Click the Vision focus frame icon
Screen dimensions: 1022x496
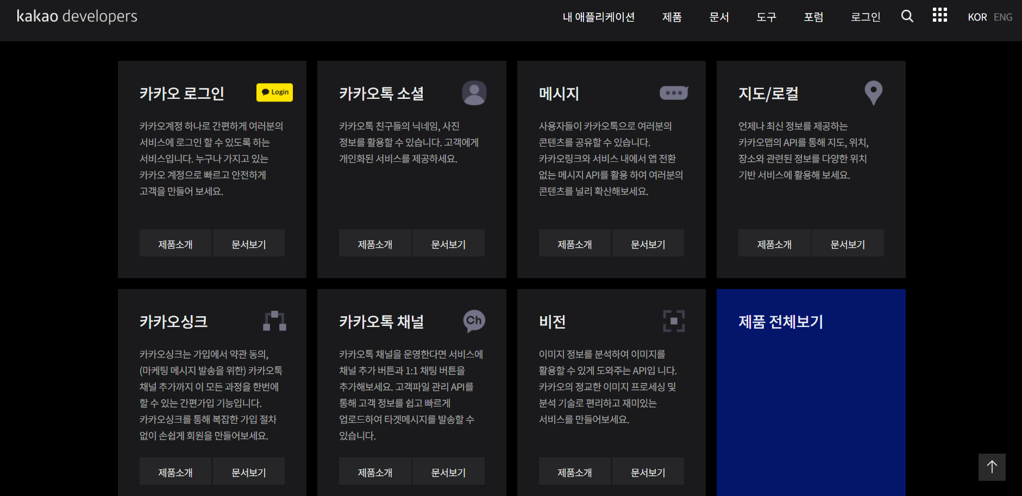pyautogui.click(x=674, y=321)
